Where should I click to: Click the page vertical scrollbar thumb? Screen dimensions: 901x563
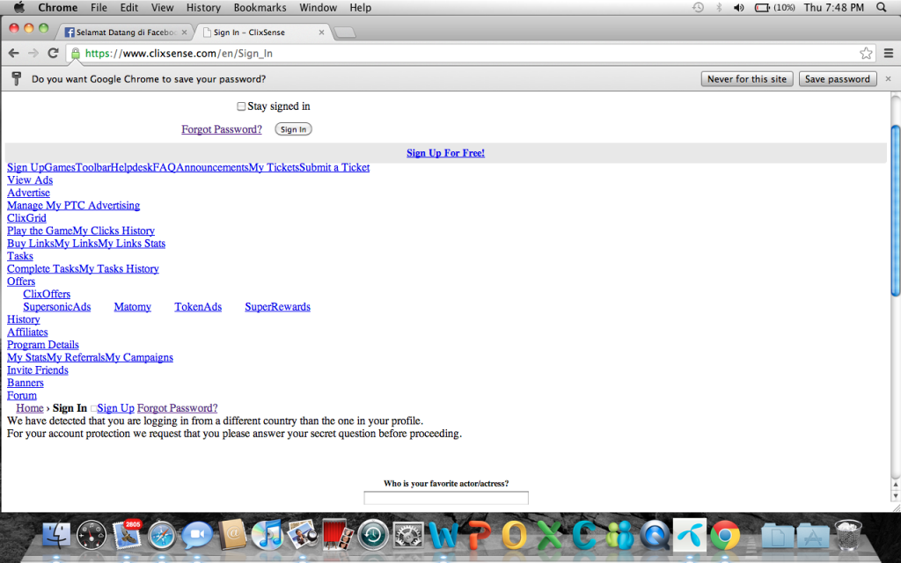click(895, 211)
